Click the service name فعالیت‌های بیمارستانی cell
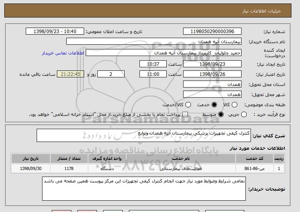Screen dimensions: 300x212 coord(181,168)
